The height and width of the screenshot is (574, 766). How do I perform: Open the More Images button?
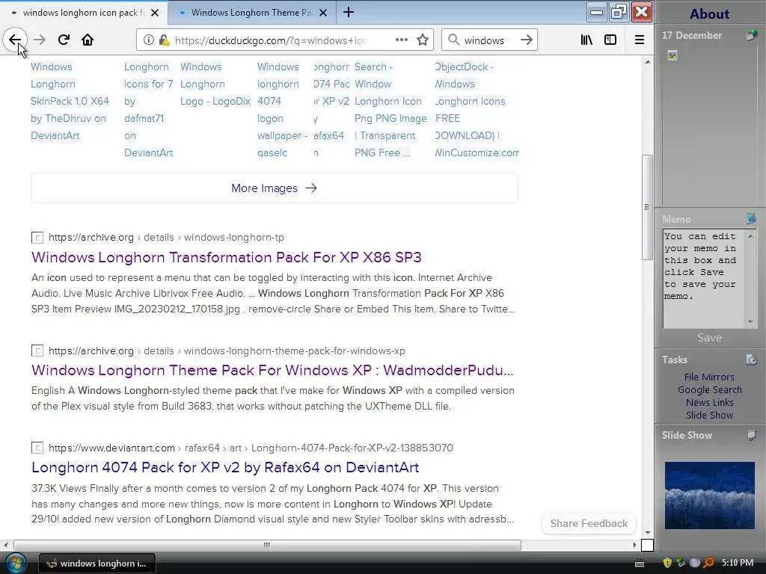pyautogui.click(x=274, y=188)
